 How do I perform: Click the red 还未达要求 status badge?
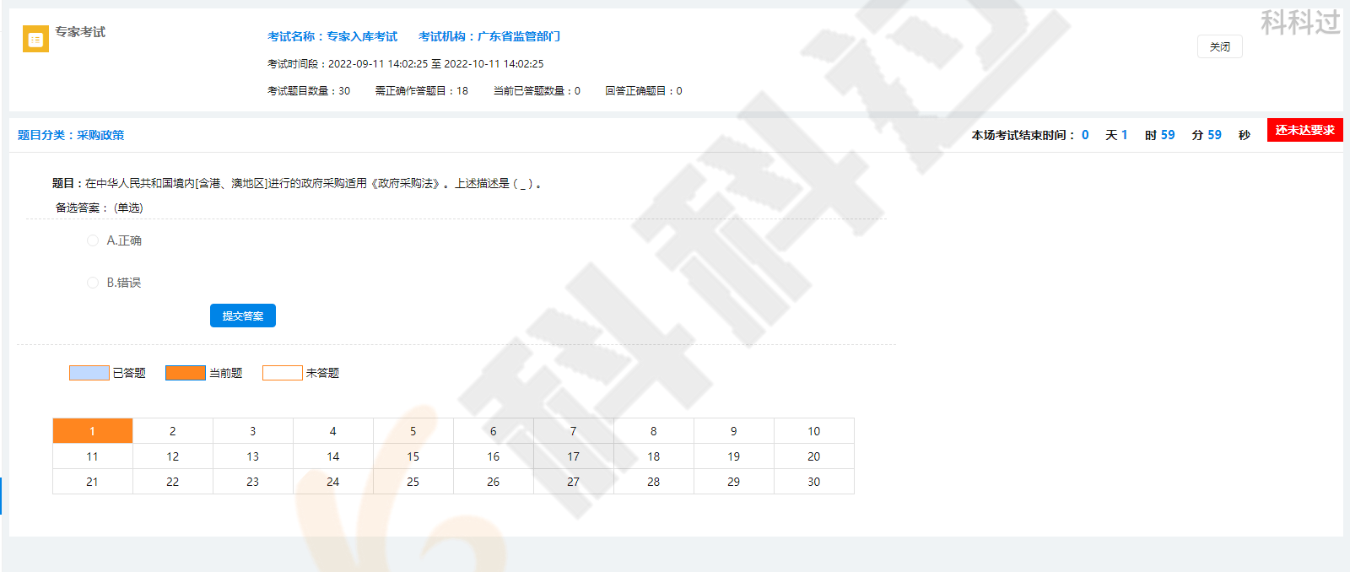[1304, 130]
